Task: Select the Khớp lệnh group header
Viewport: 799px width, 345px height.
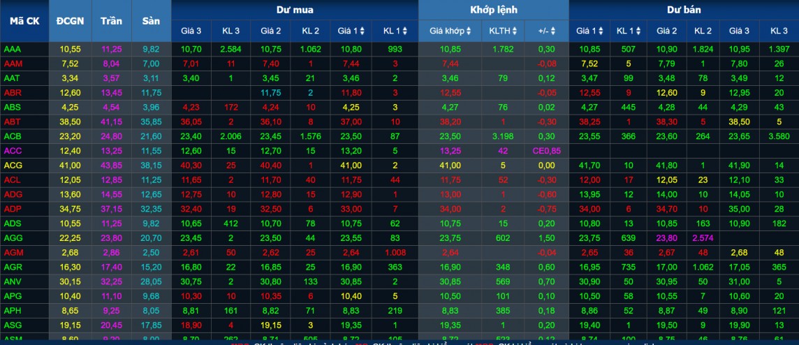Action: pyautogui.click(x=493, y=10)
